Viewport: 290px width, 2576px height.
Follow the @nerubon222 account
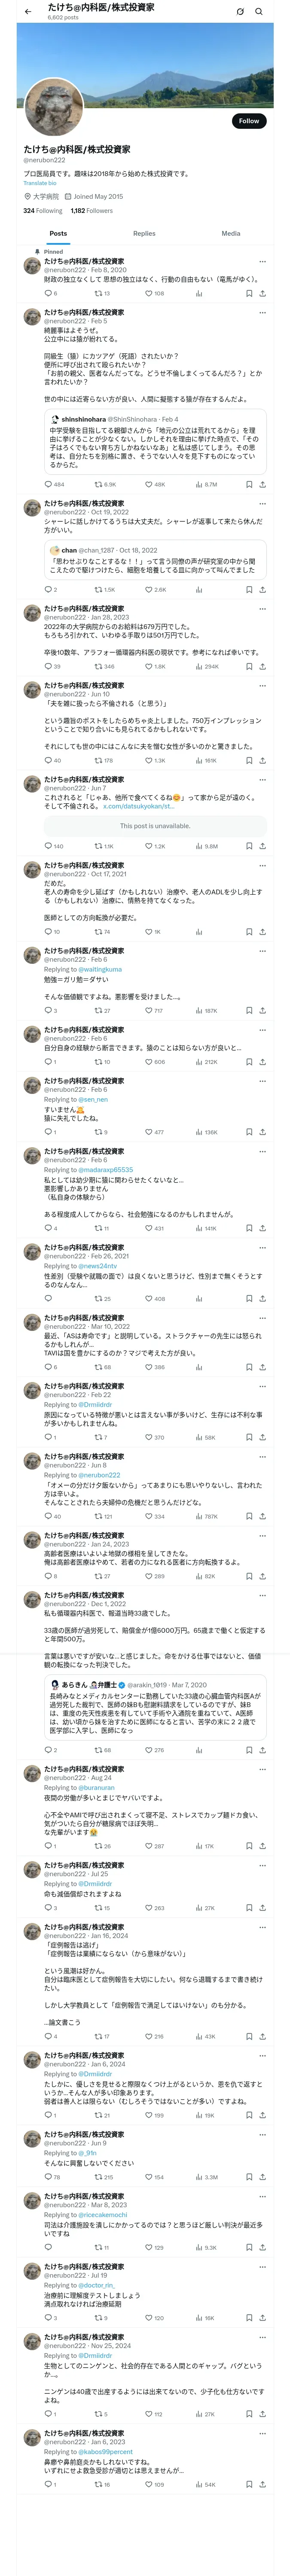pyautogui.click(x=248, y=121)
